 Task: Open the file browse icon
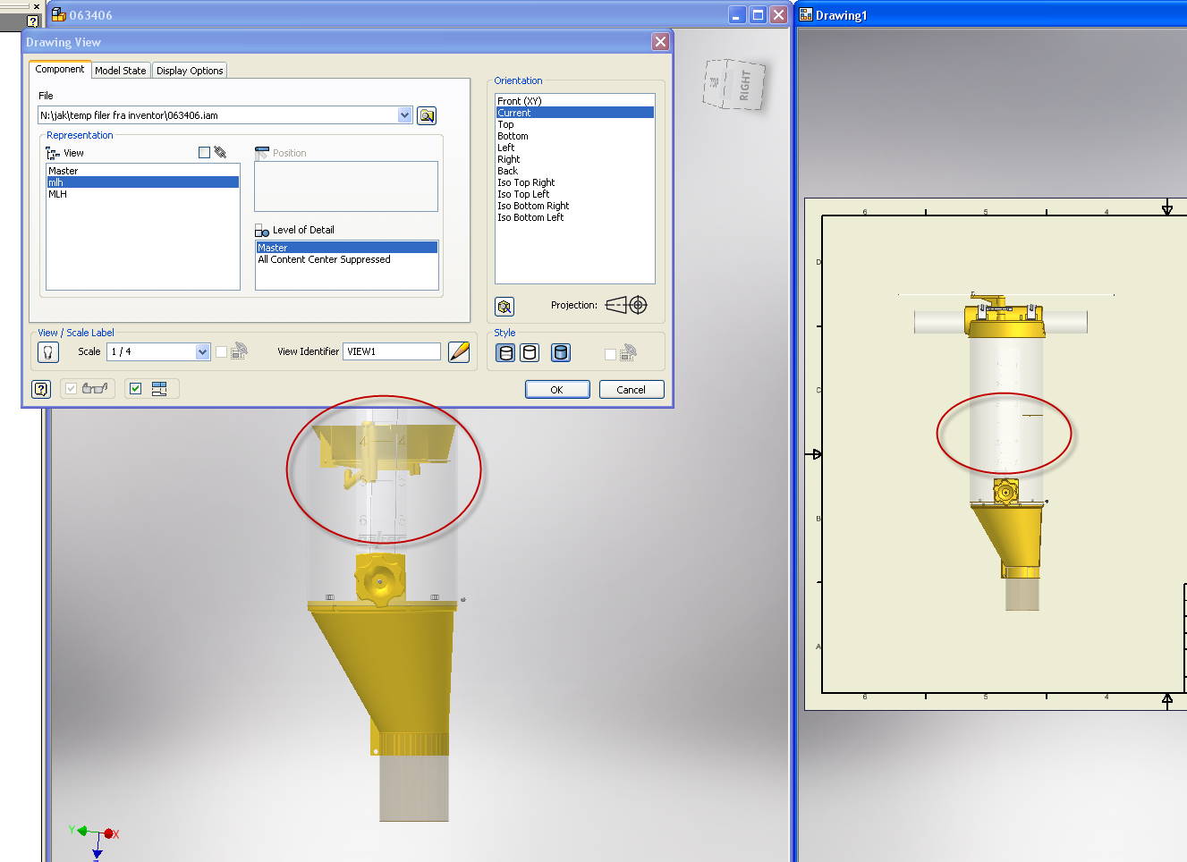[x=427, y=115]
